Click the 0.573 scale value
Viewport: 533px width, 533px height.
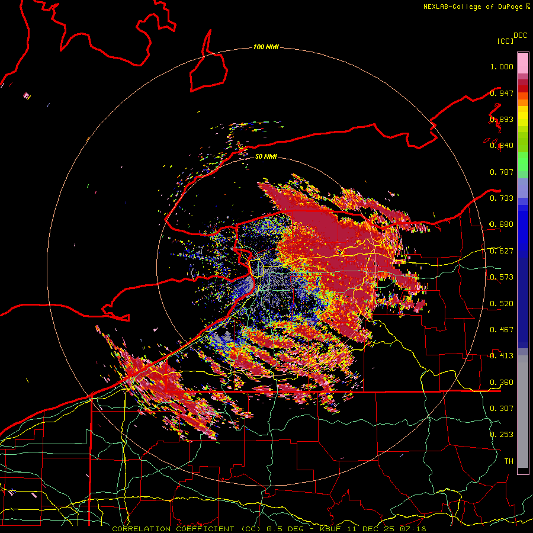(502, 277)
